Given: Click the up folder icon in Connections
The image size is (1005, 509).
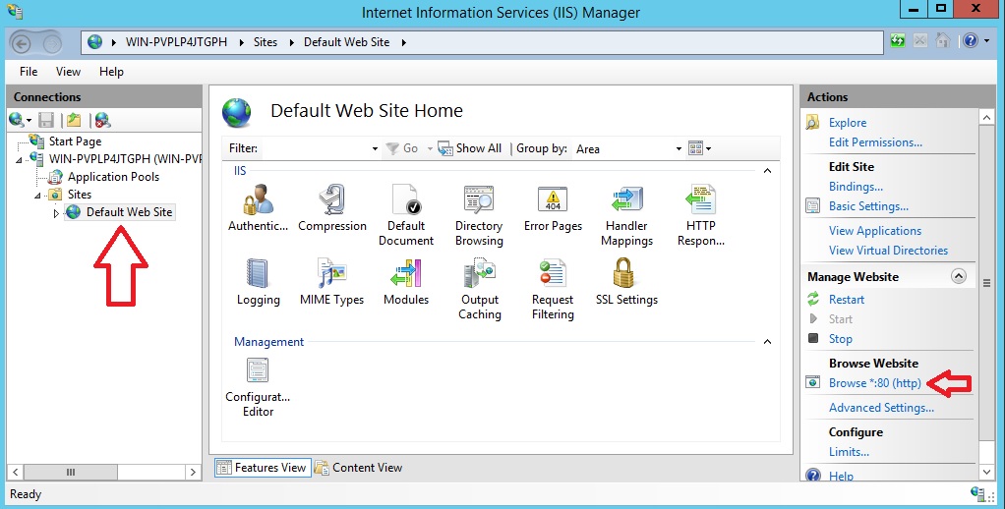Looking at the screenshot, I should 75,120.
